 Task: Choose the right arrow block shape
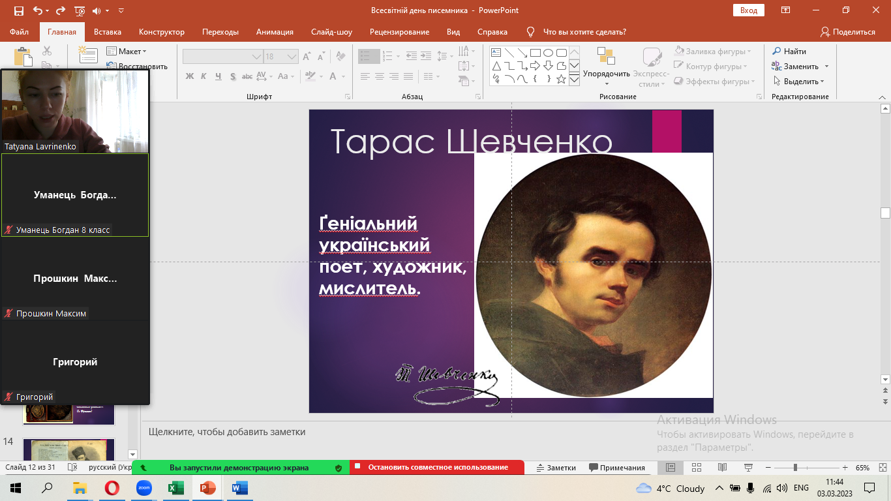535,66
